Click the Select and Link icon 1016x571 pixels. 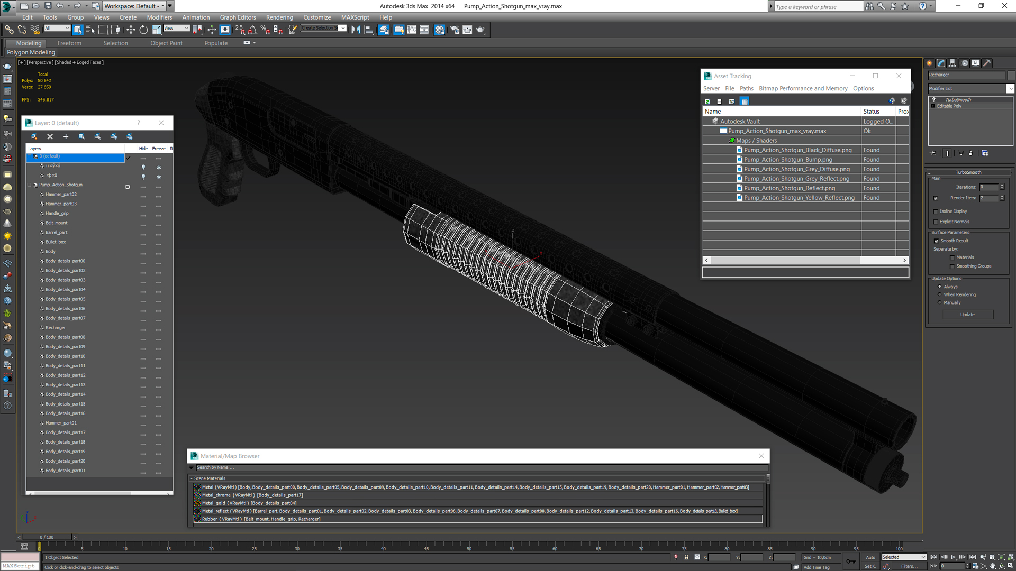tap(9, 30)
